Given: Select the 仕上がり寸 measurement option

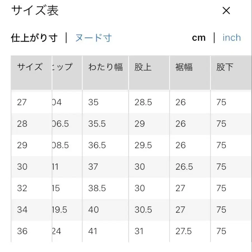Looking at the screenshot, I should (x=34, y=37).
